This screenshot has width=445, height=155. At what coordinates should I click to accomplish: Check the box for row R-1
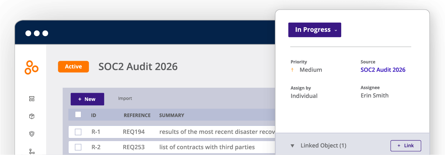pyautogui.click(x=78, y=132)
